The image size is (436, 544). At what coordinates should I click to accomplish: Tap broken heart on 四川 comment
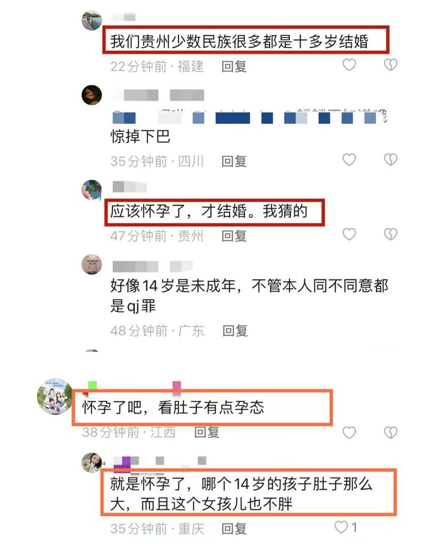point(391,160)
